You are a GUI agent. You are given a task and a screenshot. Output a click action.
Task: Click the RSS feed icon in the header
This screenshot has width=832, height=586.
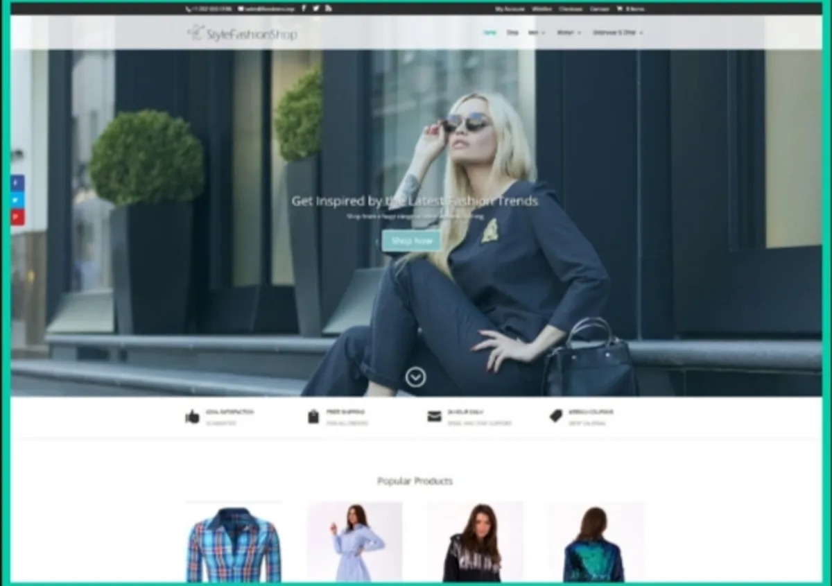[x=329, y=8]
